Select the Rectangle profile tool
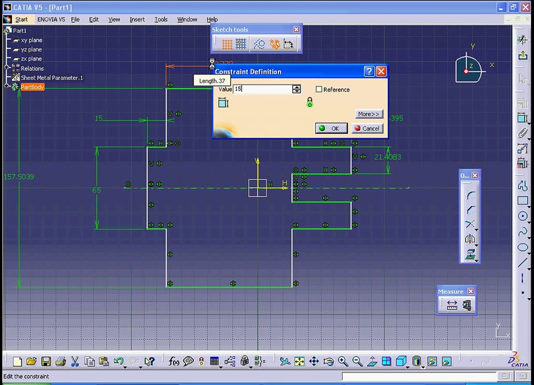The width and height of the screenshot is (534, 385). click(523, 201)
